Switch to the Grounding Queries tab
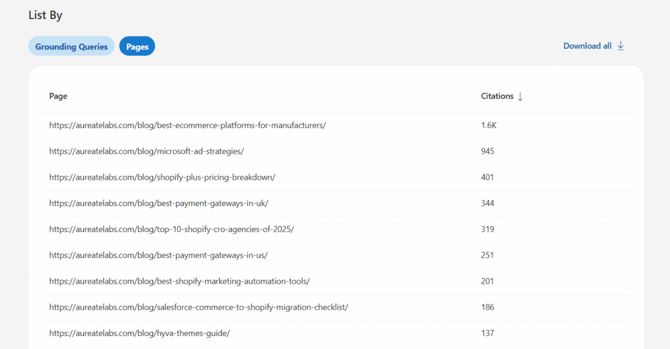Image resolution: width=670 pixels, height=349 pixels. point(71,46)
